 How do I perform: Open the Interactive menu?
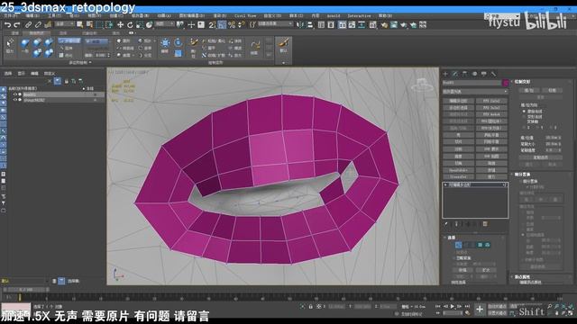point(359,16)
